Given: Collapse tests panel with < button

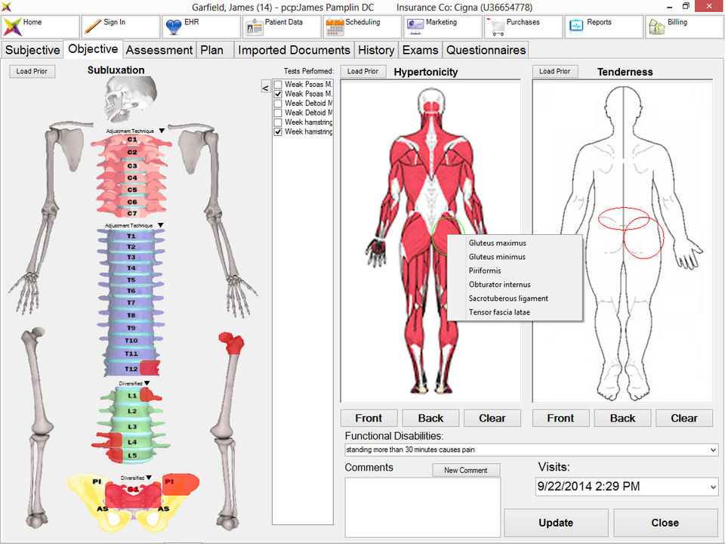Looking at the screenshot, I should point(265,87).
